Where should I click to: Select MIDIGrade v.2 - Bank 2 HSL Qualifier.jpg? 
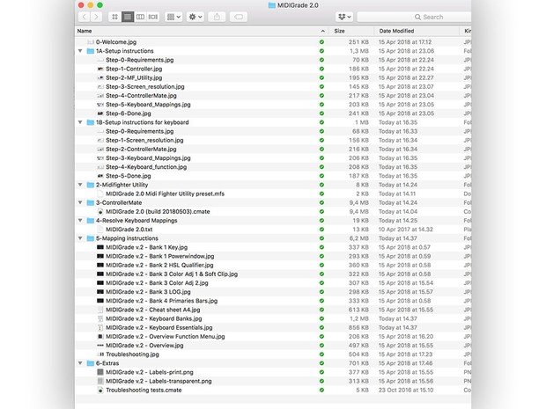[x=159, y=265]
